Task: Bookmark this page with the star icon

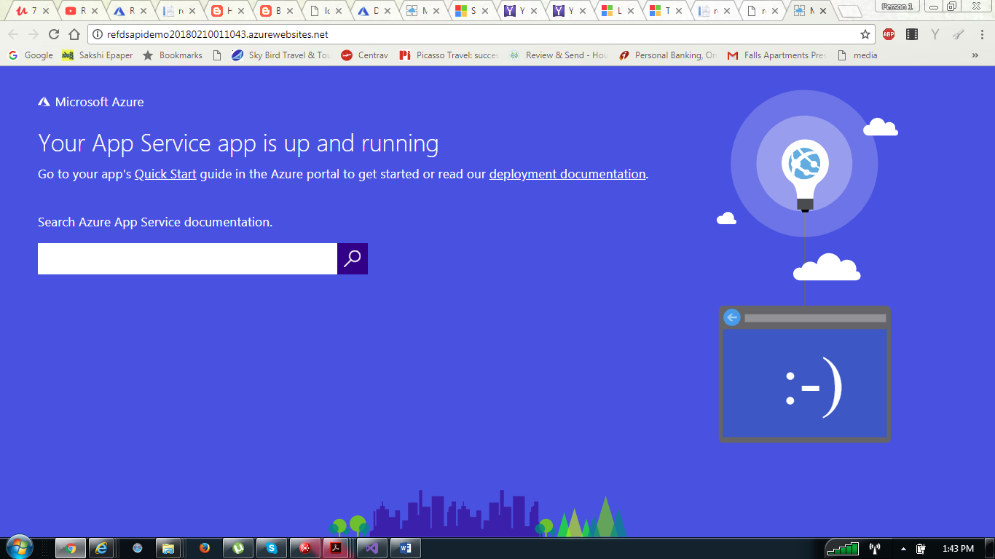Action: pos(864,33)
